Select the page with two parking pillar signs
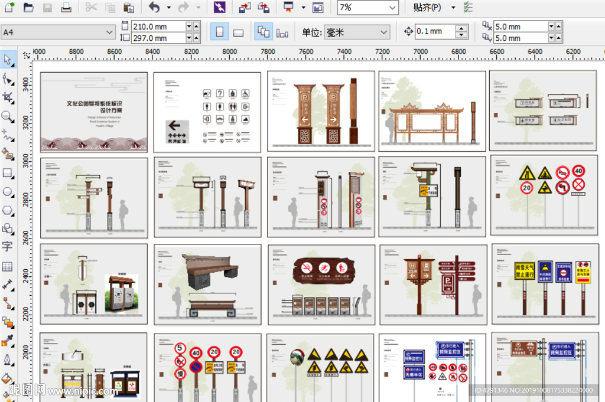The image size is (605, 402). coord(321,111)
